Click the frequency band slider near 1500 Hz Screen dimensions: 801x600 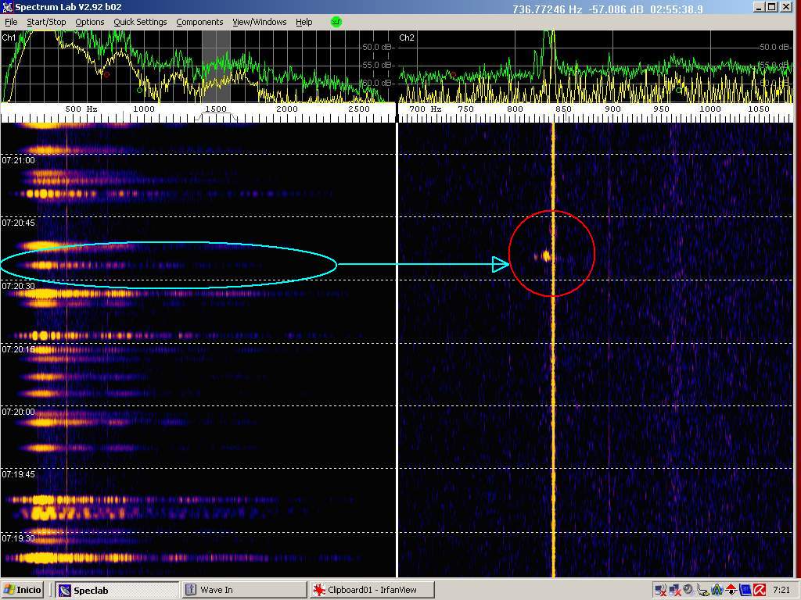(x=216, y=116)
